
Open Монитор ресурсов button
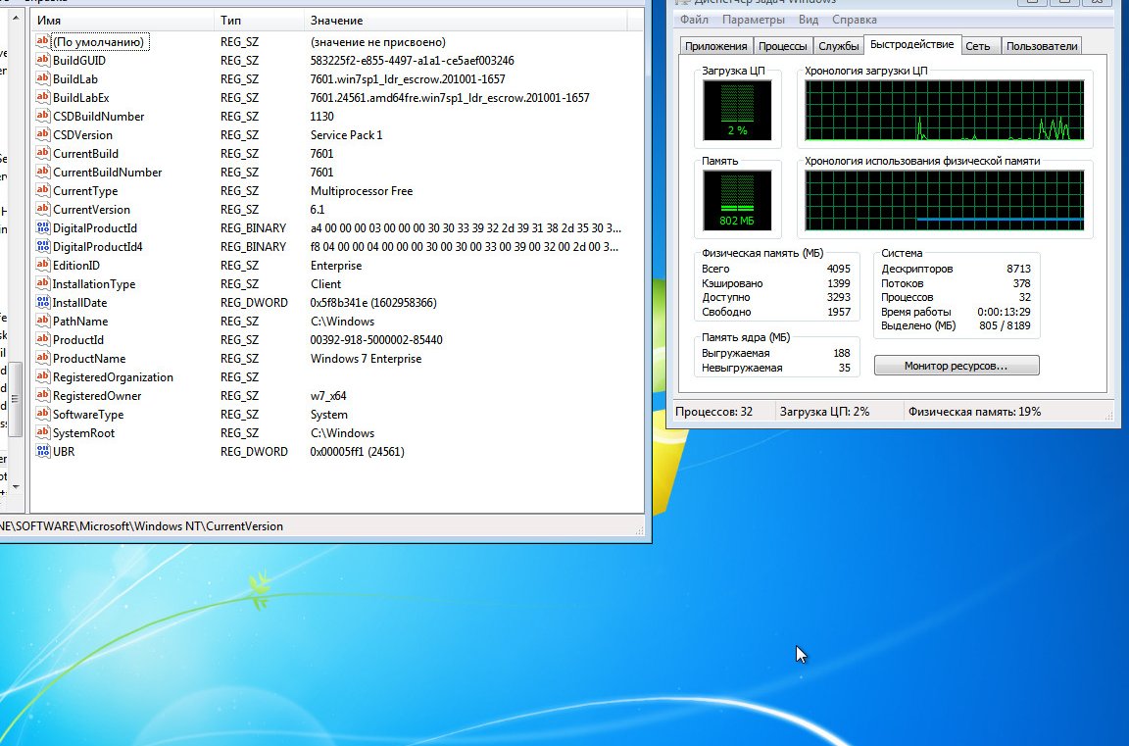(x=957, y=366)
